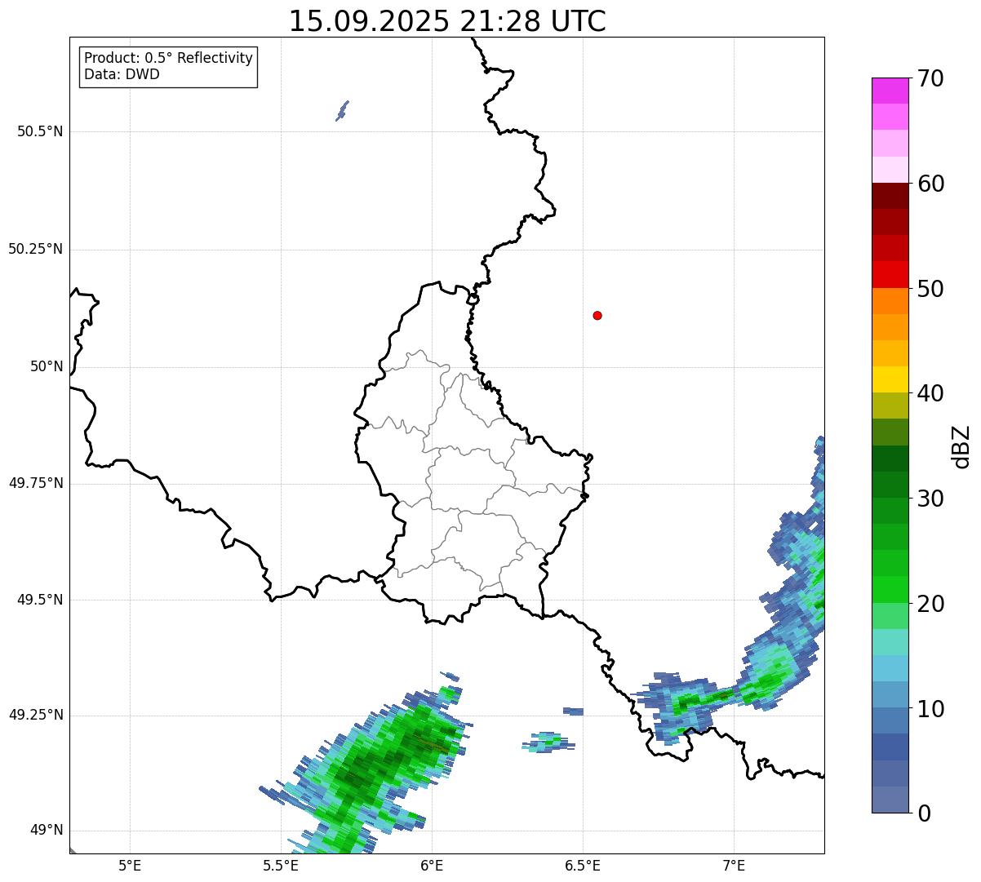This screenshot has height=882, width=981.
Task: Click the dark red 58 dBZ colorbar swatch
Action: tap(890, 196)
